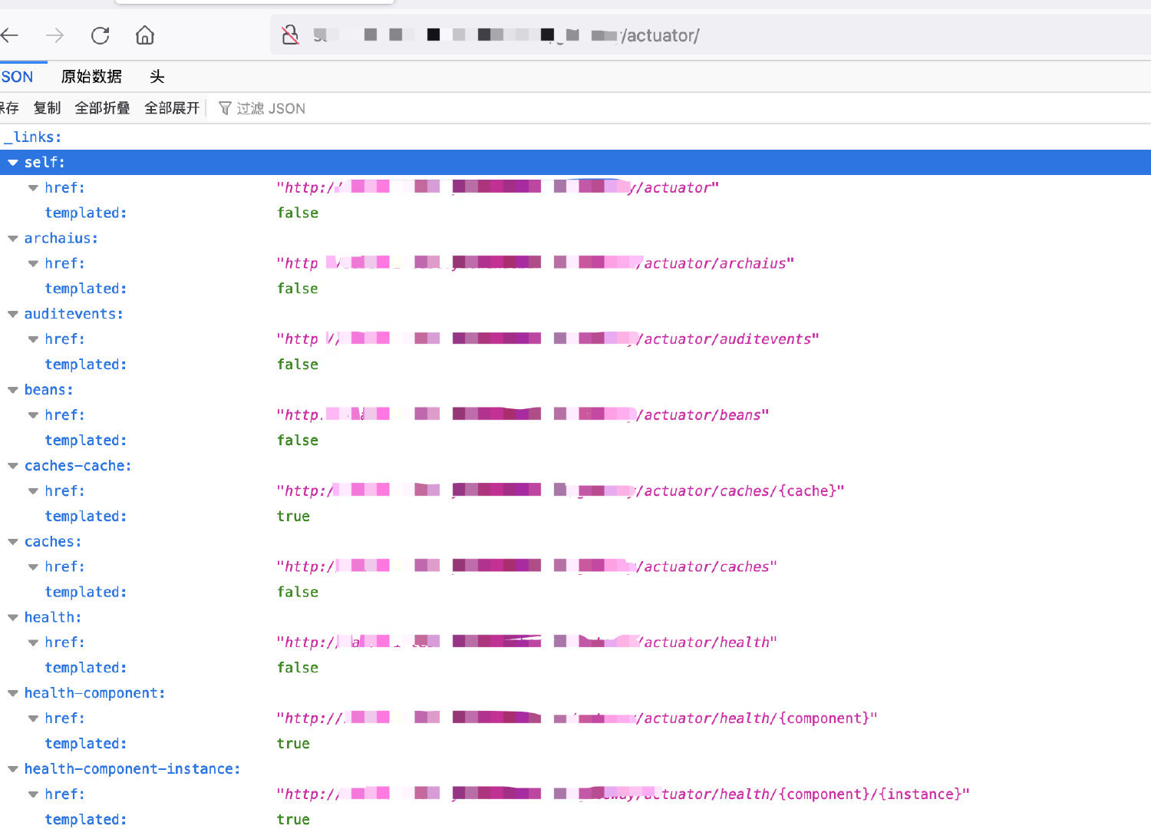Click the templated key under health
Image resolution: width=1151 pixels, height=829 pixels.
[86, 668]
